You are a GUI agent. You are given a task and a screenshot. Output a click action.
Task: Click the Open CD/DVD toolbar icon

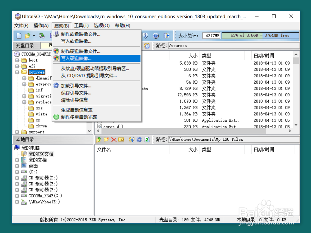(42, 36)
